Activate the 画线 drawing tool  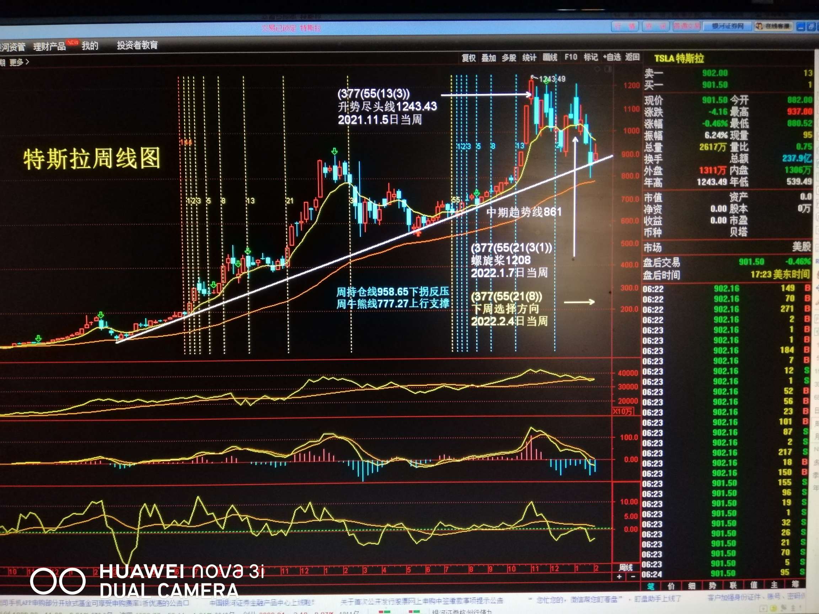550,57
